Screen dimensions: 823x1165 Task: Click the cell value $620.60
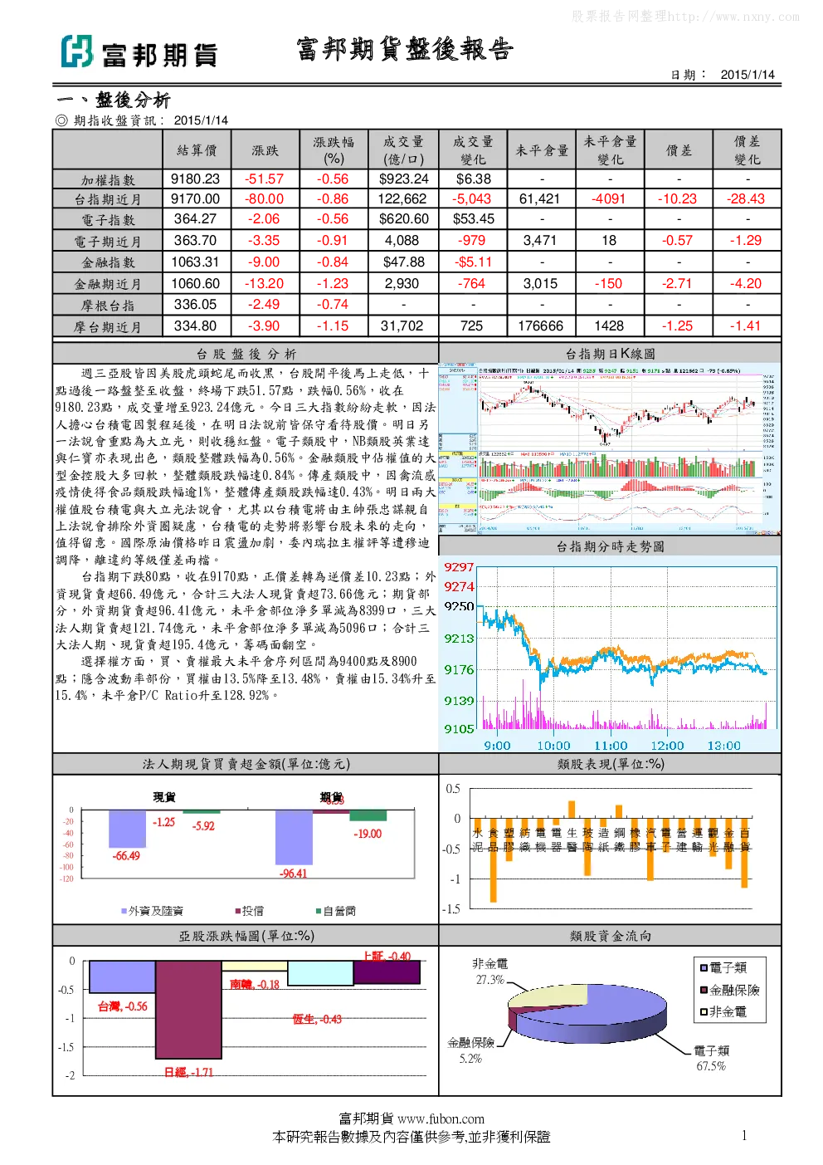[404, 218]
